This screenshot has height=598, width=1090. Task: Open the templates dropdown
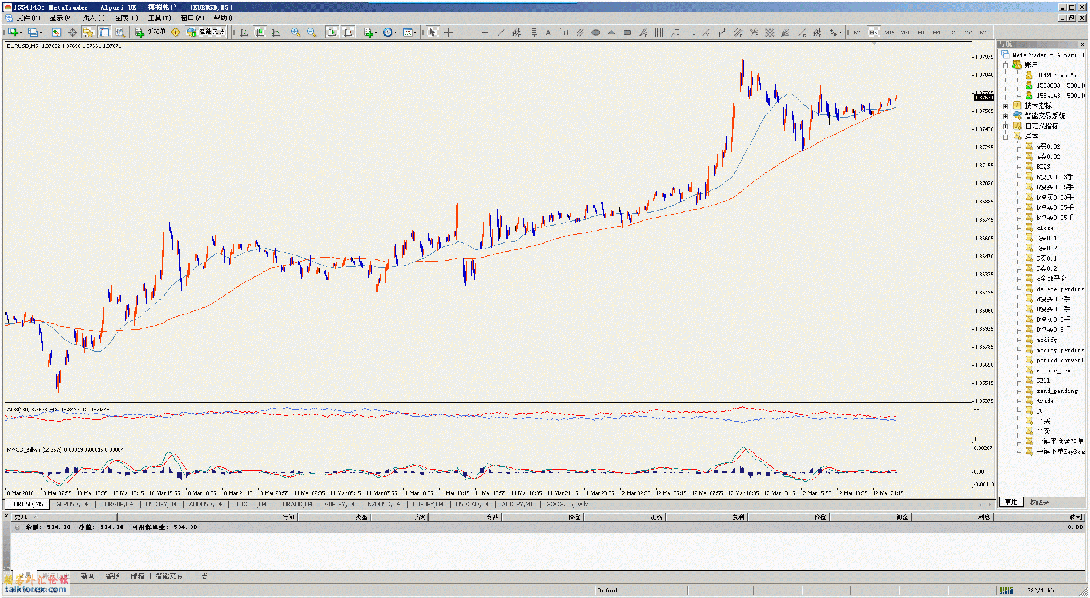tap(409, 32)
